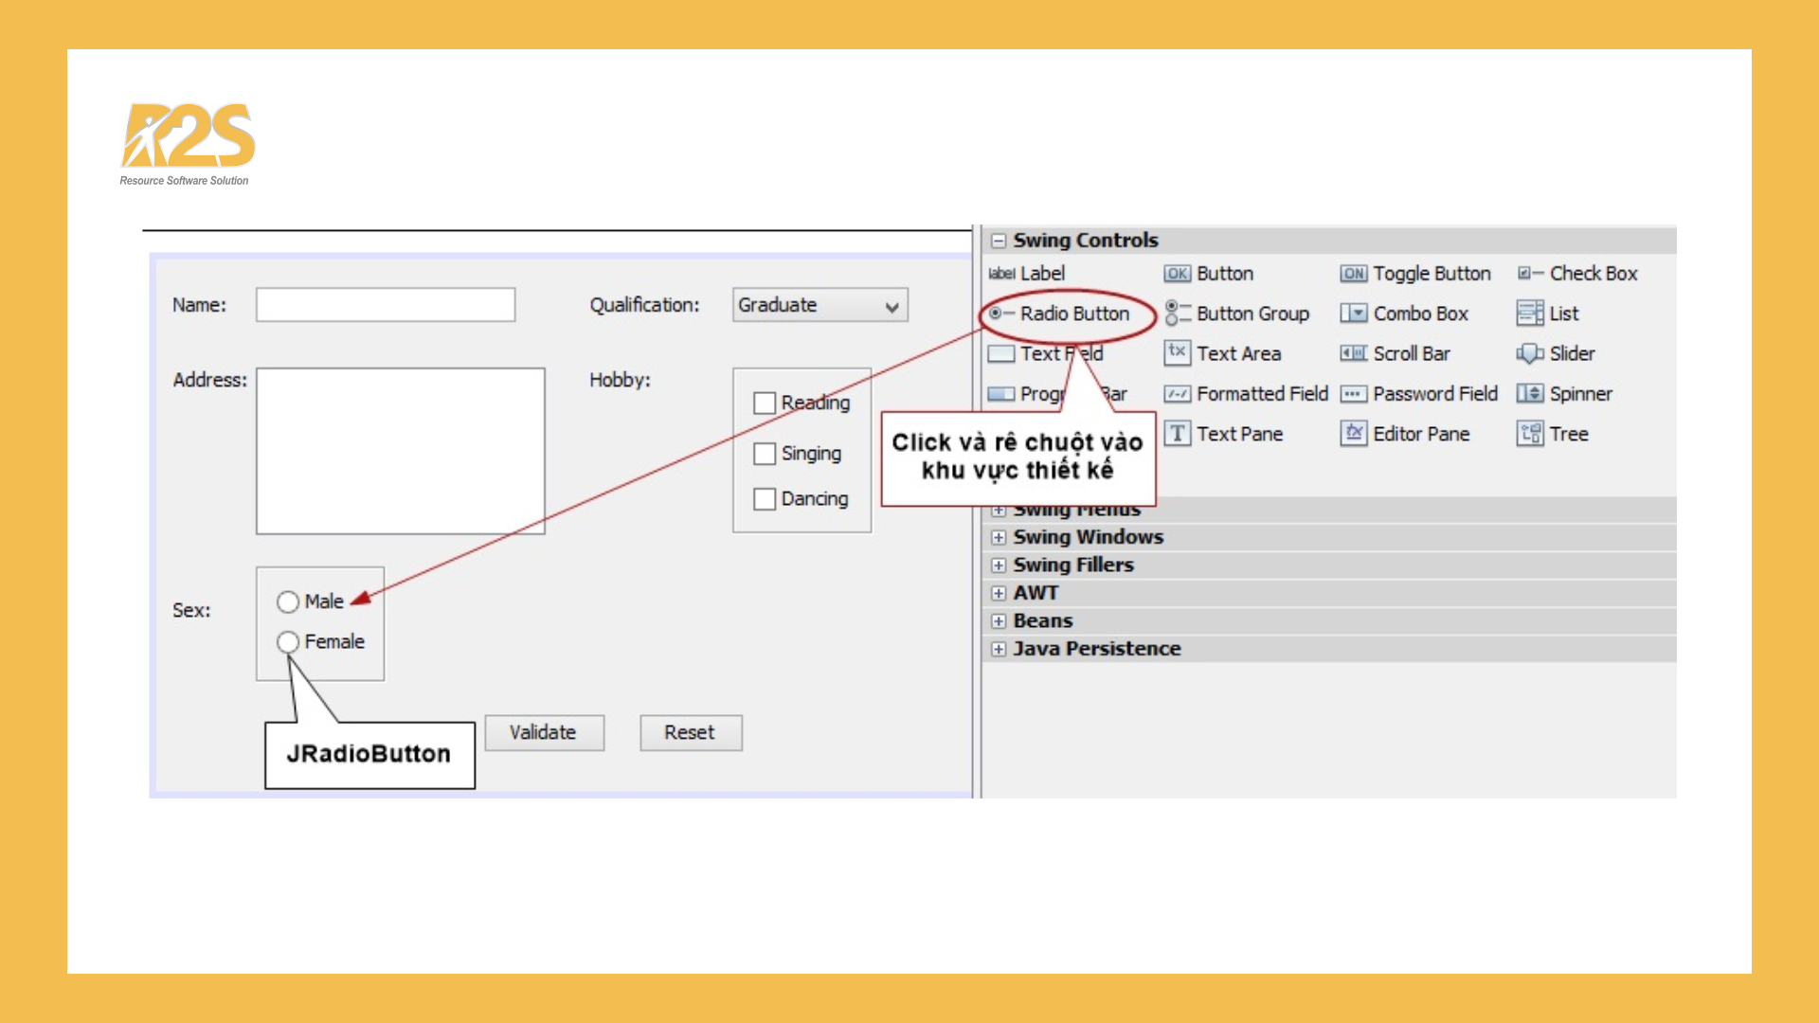This screenshot has width=1819, height=1023.
Task: Click the Text Area palette icon
Action: coord(1177,353)
